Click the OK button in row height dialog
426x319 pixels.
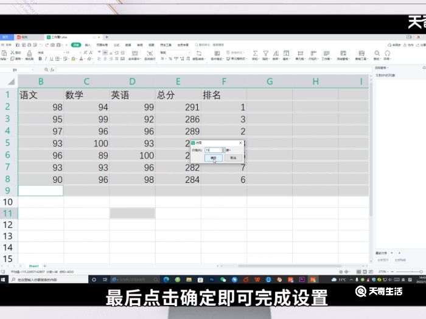(213, 158)
